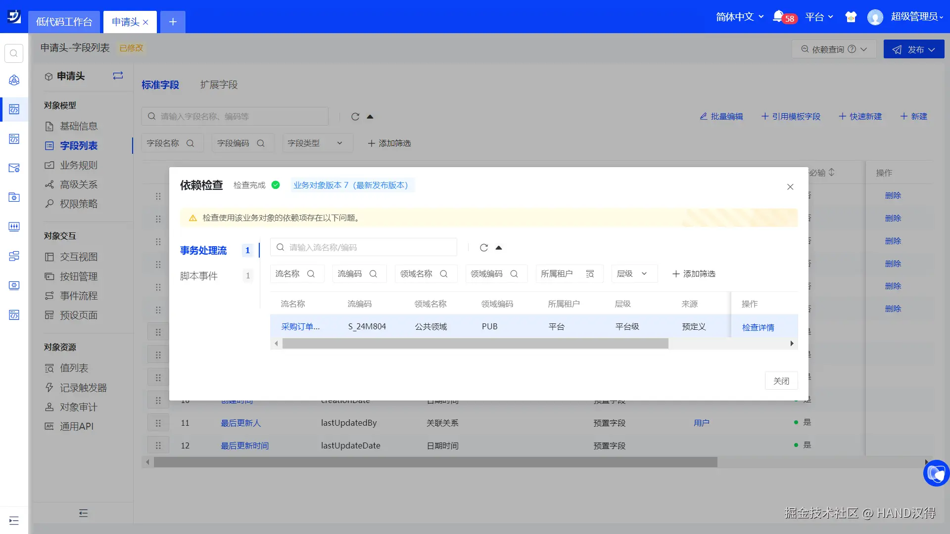Close the 申请头 tab with X icon
This screenshot has width=950, height=534.
(145, 22)
